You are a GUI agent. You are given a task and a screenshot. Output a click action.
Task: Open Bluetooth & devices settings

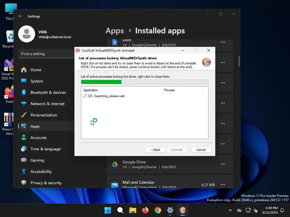[x=46, y=92]
